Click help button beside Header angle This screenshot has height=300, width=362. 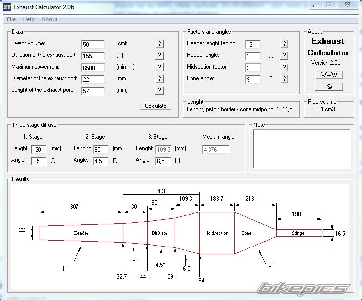click(284, 55)
